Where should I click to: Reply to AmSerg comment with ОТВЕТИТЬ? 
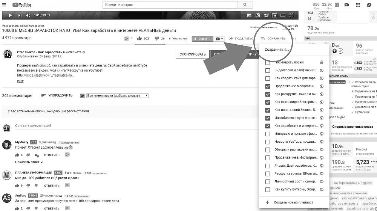52,209
